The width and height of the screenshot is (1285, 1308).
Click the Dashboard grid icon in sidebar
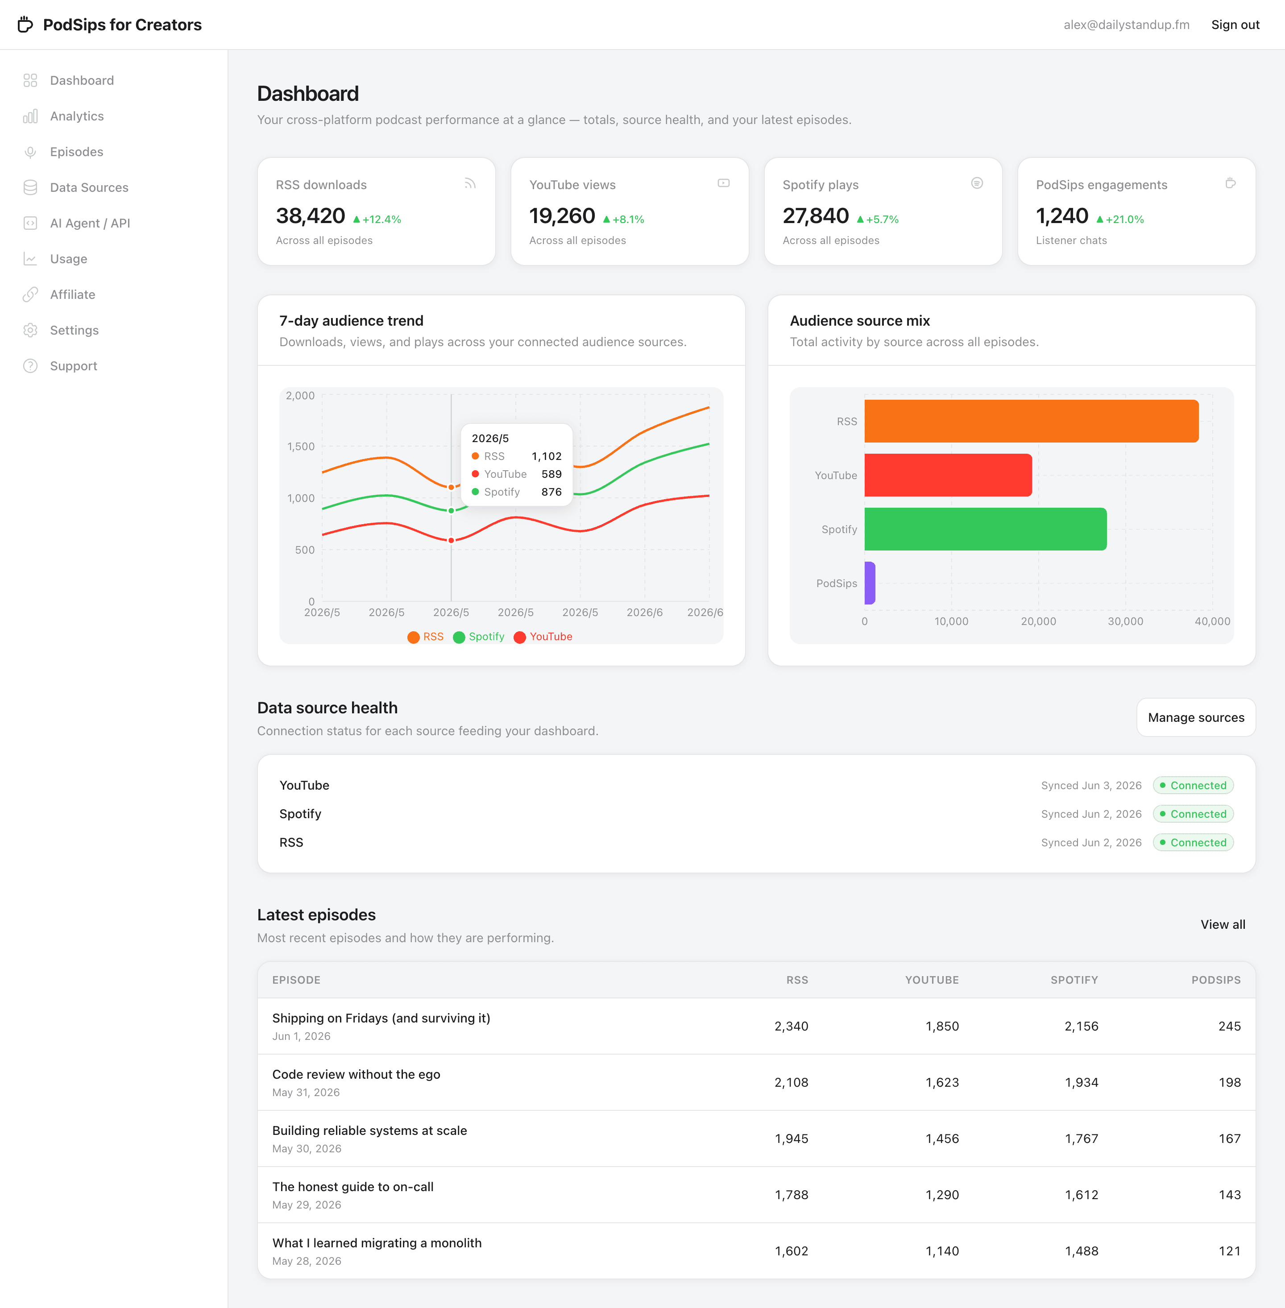pyautogui.click(x=30, y=80)
